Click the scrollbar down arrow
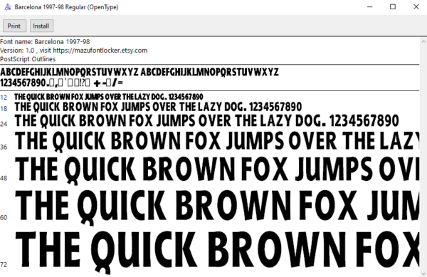 pos(423,273)
